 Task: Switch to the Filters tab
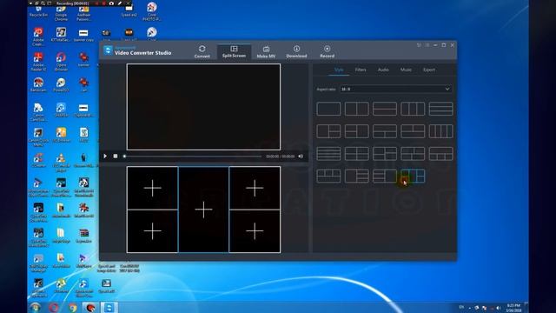pos(361,70)
